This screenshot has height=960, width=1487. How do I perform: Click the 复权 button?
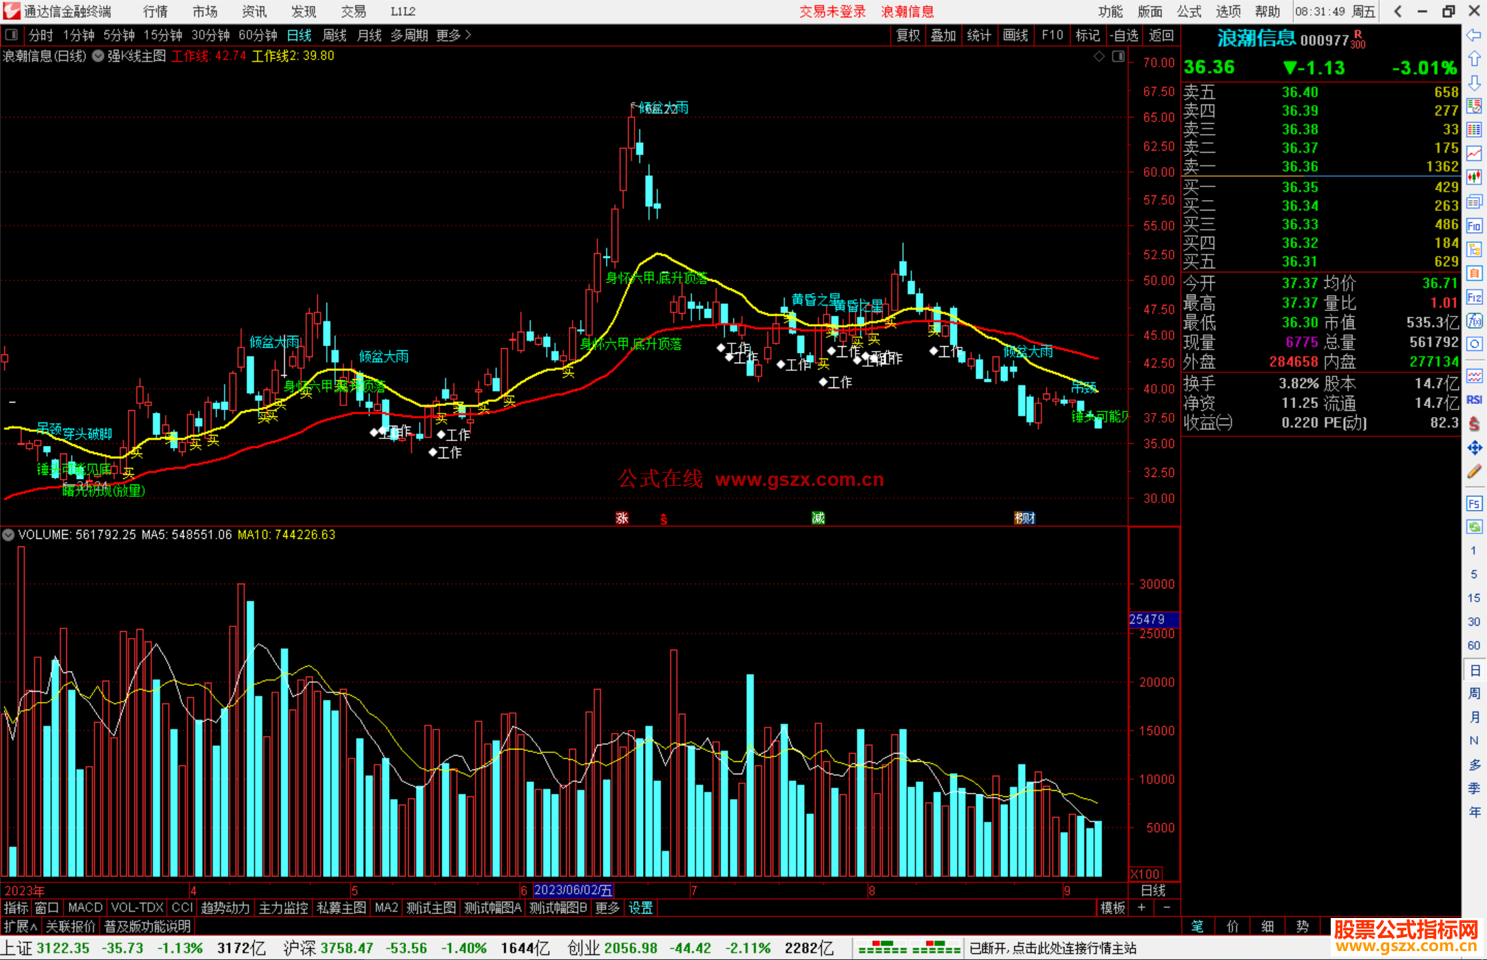[x=907, y=35]
